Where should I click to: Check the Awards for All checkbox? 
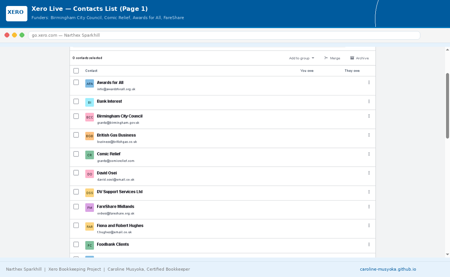pyautogui.click(x=76, y=82)
